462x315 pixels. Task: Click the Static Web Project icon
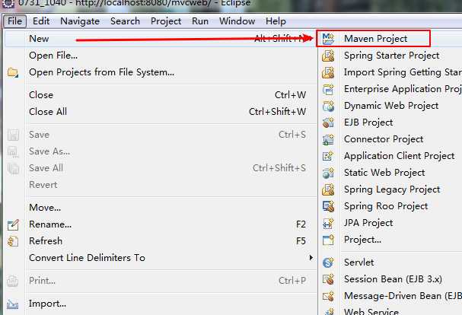point(328,173)
